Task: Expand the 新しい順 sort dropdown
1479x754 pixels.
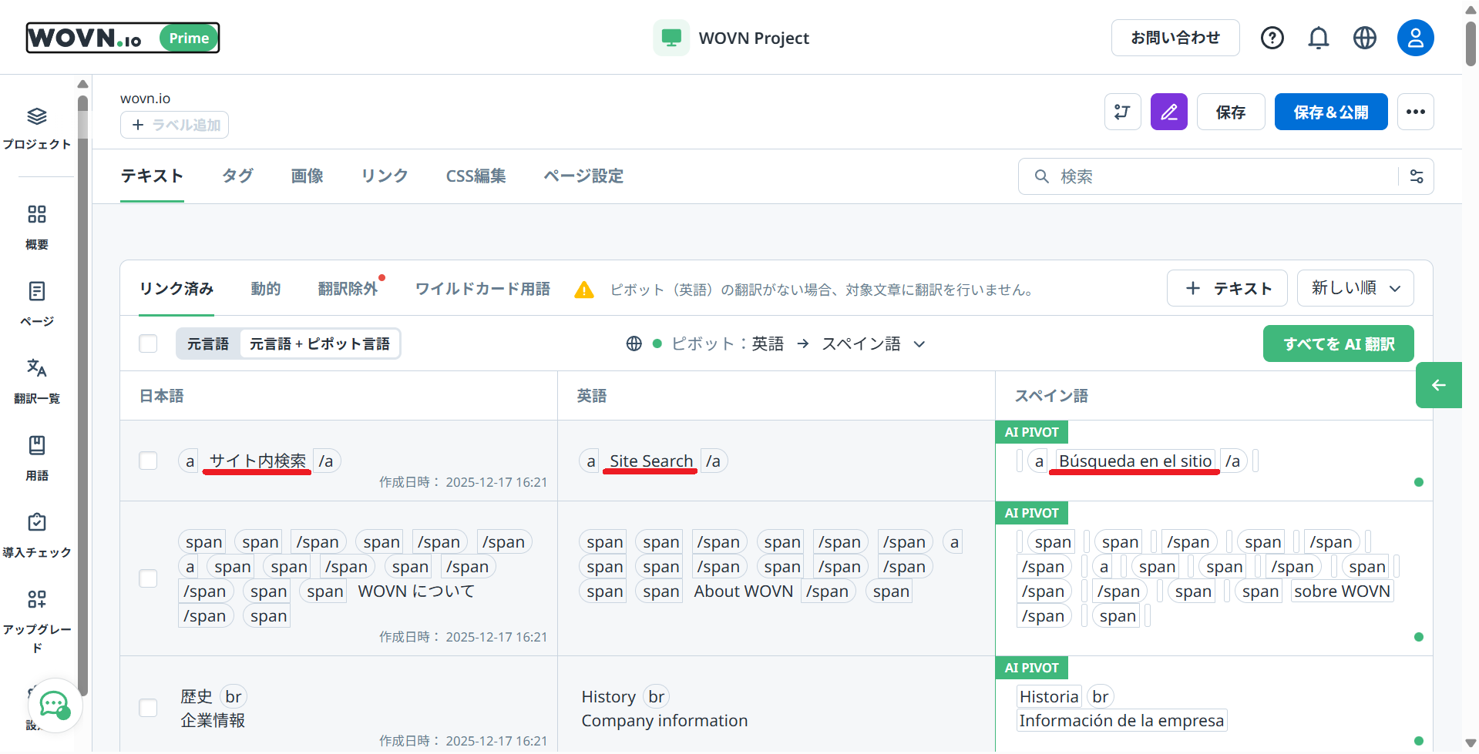Action: [x=1355, y=288]
